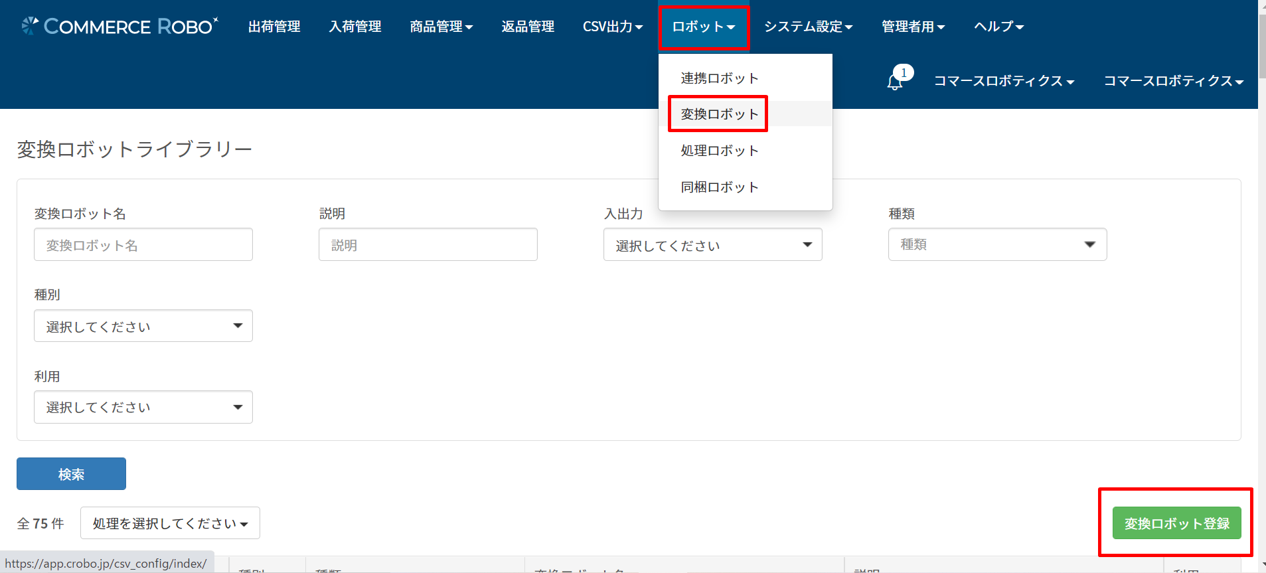
Task: Open the 入出力 select box
Action: pyautogui.click(x=713, y=244)
